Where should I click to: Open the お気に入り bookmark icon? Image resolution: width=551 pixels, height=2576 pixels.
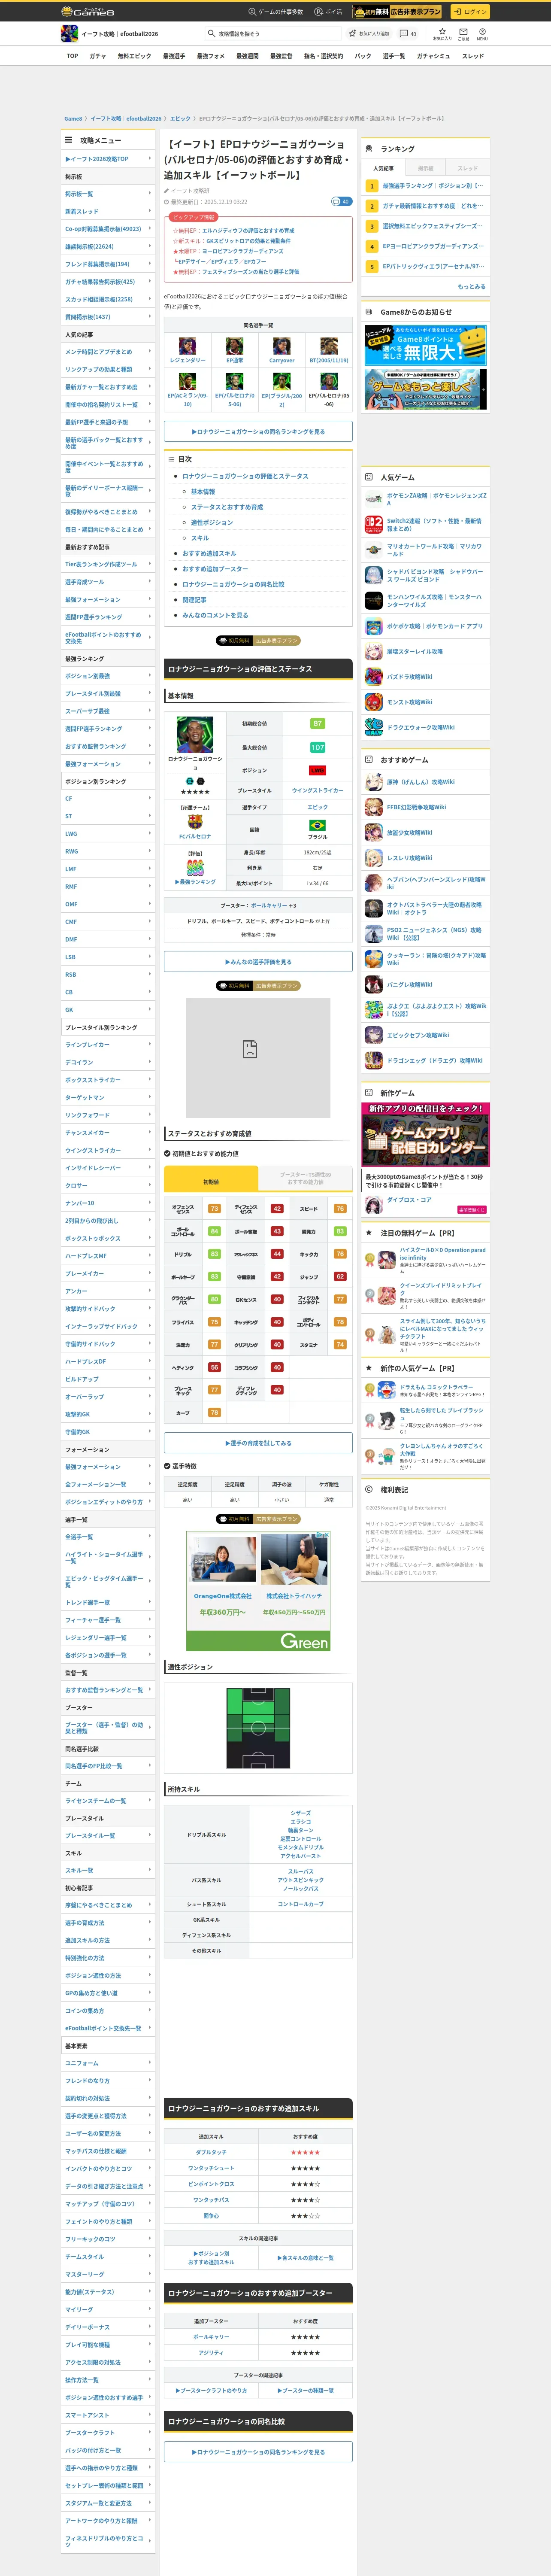[442, 34]
